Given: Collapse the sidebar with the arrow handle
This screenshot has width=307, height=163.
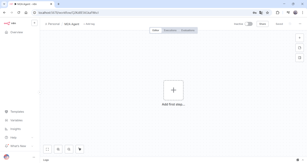Looking at the screenshot, I should click(40, 92).
